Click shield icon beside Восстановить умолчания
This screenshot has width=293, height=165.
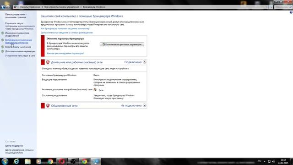click(2, 47)
